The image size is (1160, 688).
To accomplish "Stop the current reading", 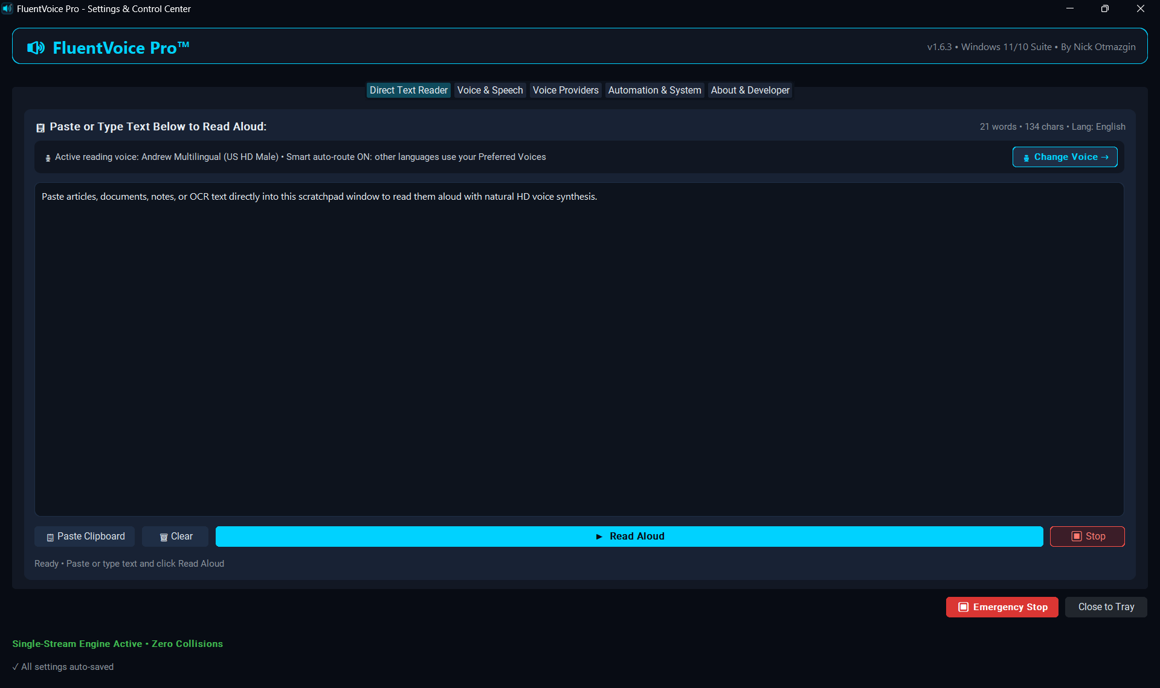I will tap(1087, 537).
